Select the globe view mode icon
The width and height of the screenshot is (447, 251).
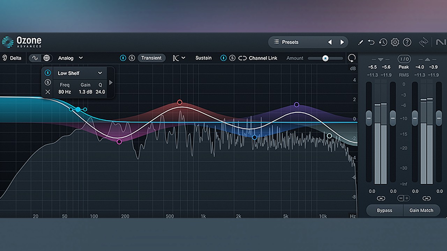[x=46, y=58]
